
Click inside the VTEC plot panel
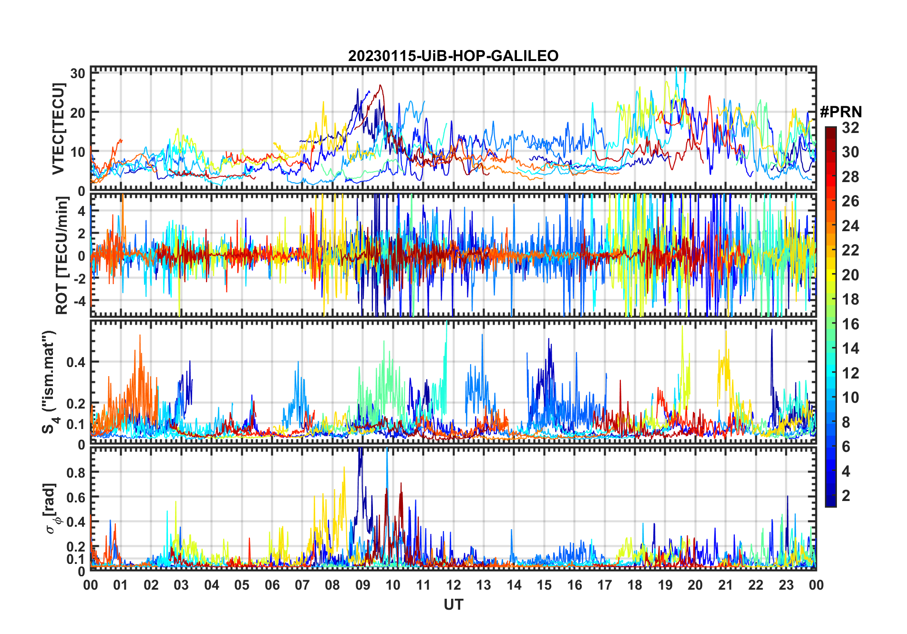pyautogui.click(x=453, y=129)
